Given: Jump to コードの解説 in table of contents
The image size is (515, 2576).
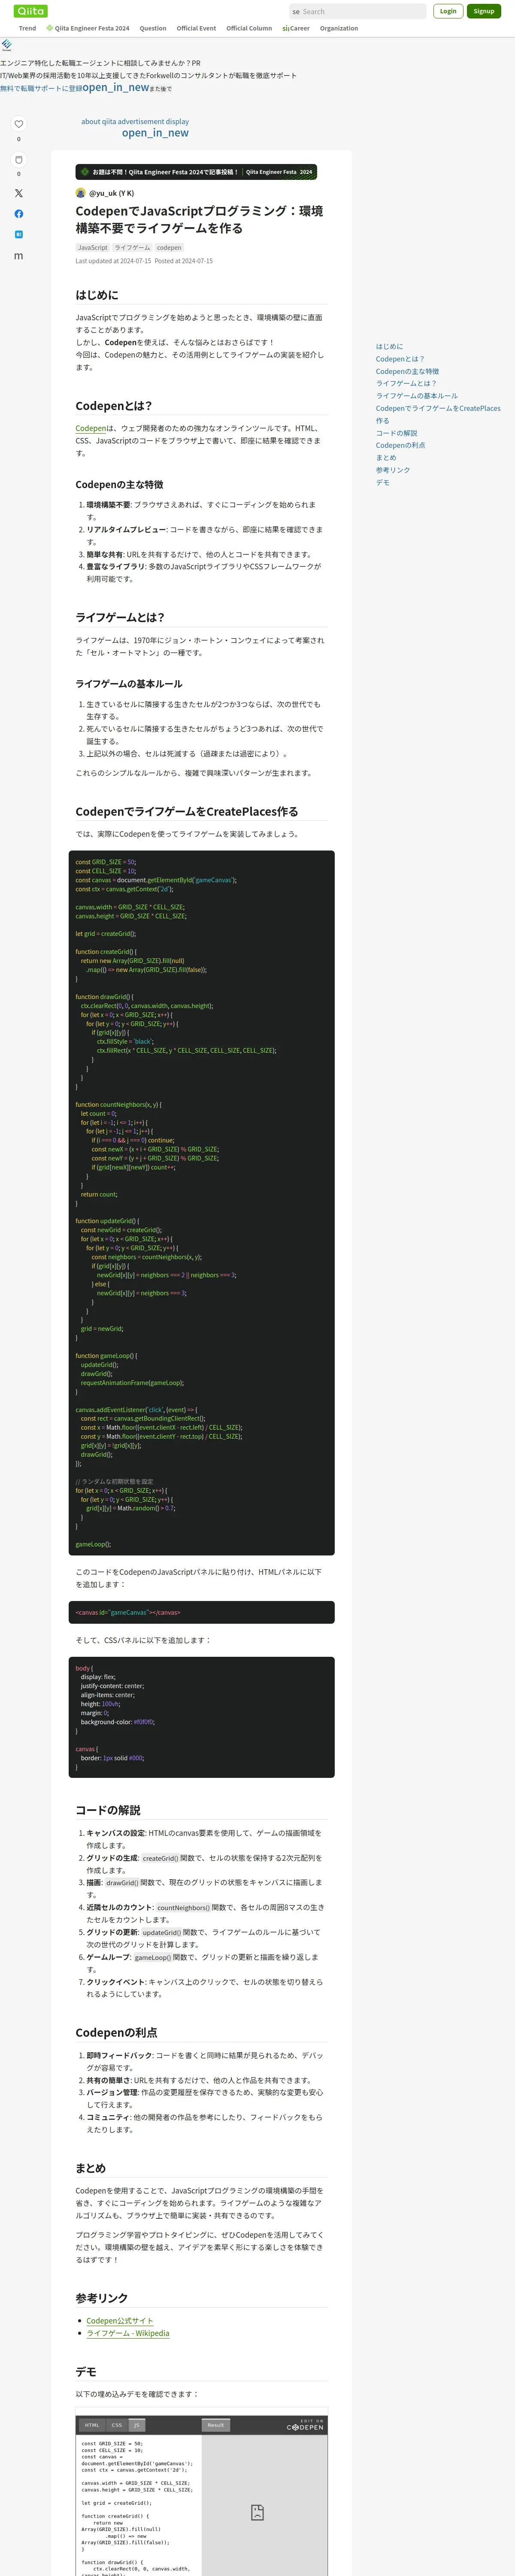Looking at the screenshot, I should click(x=397, y=433).
